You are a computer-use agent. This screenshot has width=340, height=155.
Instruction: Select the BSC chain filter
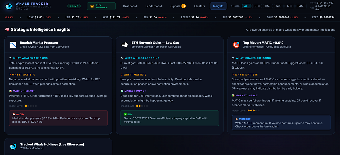[x=268, y=6]
